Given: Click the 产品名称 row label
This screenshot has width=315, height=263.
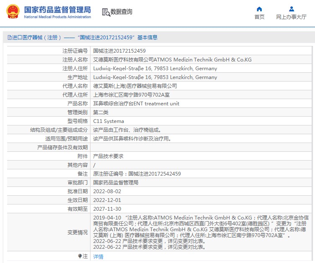Looking at the screenshot, I should [x=77, y=104].
